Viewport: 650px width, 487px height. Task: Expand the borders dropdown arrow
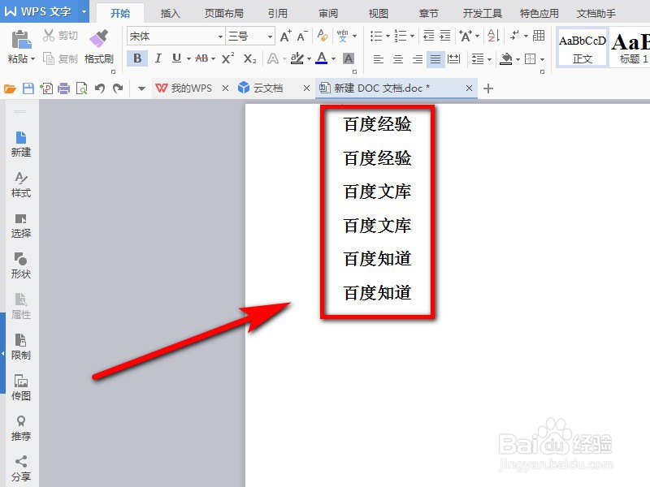click(x=542, y=59)
